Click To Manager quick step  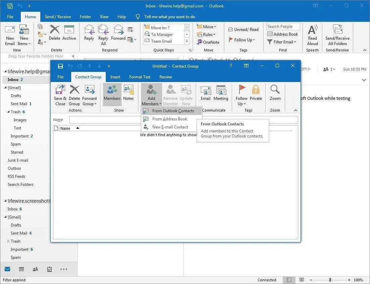[x=161, y=35]
